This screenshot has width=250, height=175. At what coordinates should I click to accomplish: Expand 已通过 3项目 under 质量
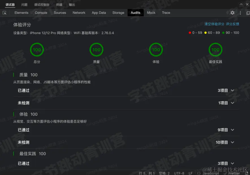[232, 90]
